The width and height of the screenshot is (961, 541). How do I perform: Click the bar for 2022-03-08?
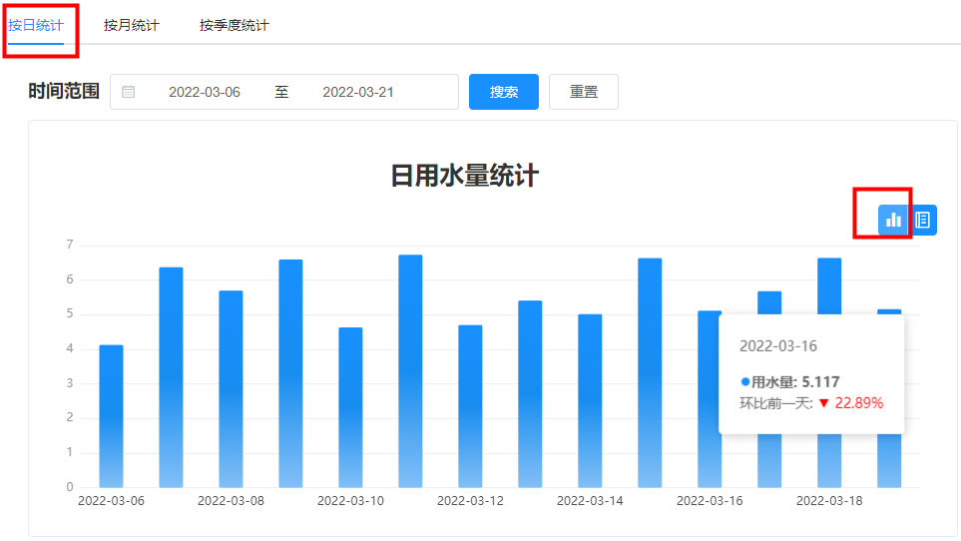point(232,389)
